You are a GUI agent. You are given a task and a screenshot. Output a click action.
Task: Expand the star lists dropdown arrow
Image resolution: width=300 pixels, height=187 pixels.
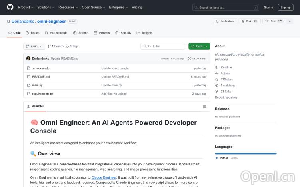tap(290, 21)
